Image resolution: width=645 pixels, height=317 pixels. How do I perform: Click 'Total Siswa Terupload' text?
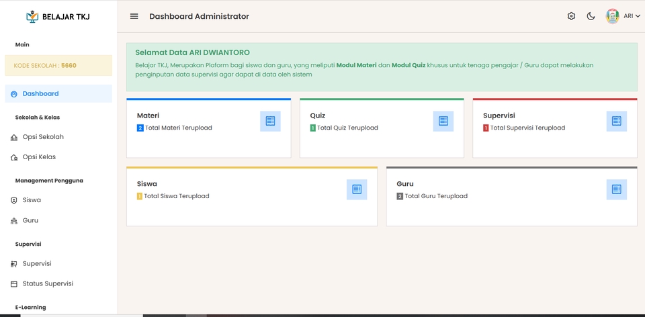[x=177, y=196]
